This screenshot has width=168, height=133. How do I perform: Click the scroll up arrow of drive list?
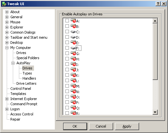[155, 21]
